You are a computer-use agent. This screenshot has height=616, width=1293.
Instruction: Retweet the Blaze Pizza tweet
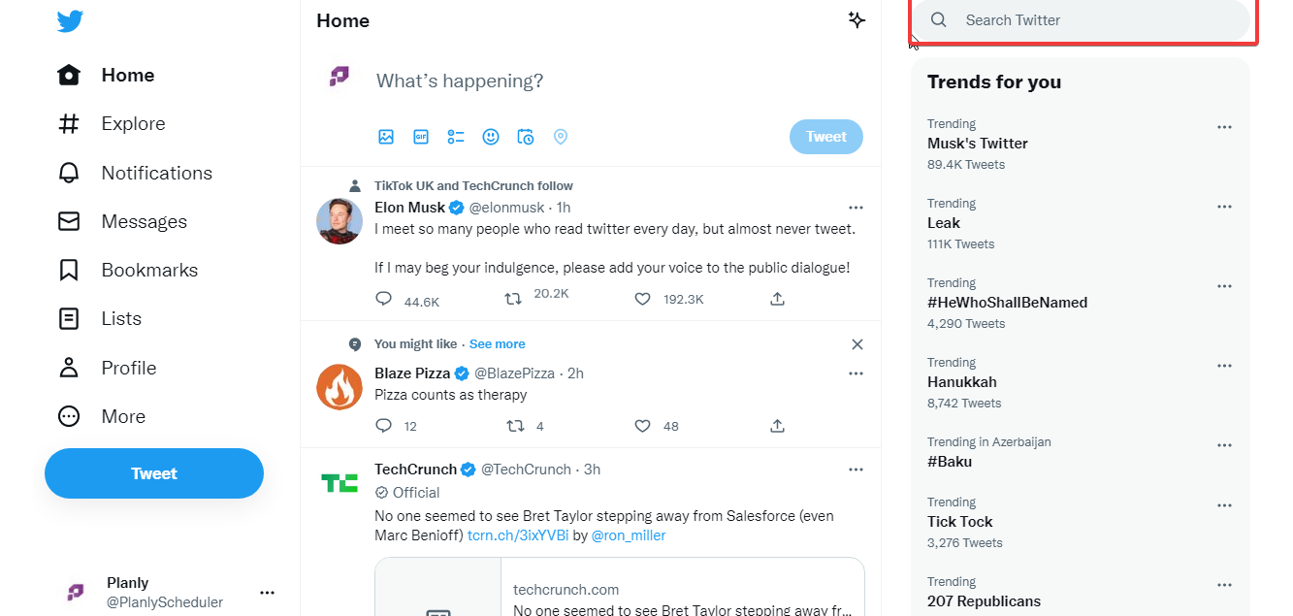[x=515, y=426]
